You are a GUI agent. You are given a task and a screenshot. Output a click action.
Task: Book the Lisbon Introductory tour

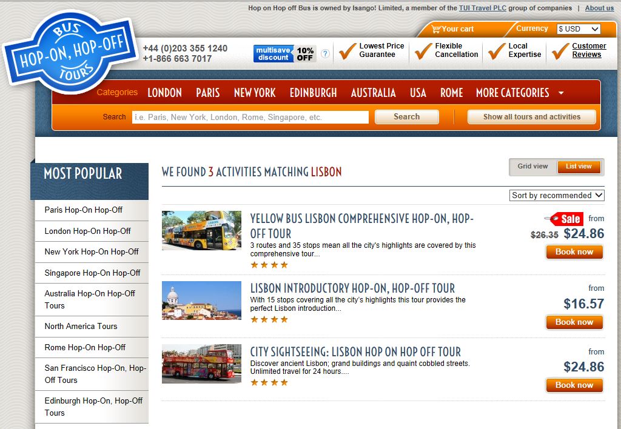click(x=574, y=322)
